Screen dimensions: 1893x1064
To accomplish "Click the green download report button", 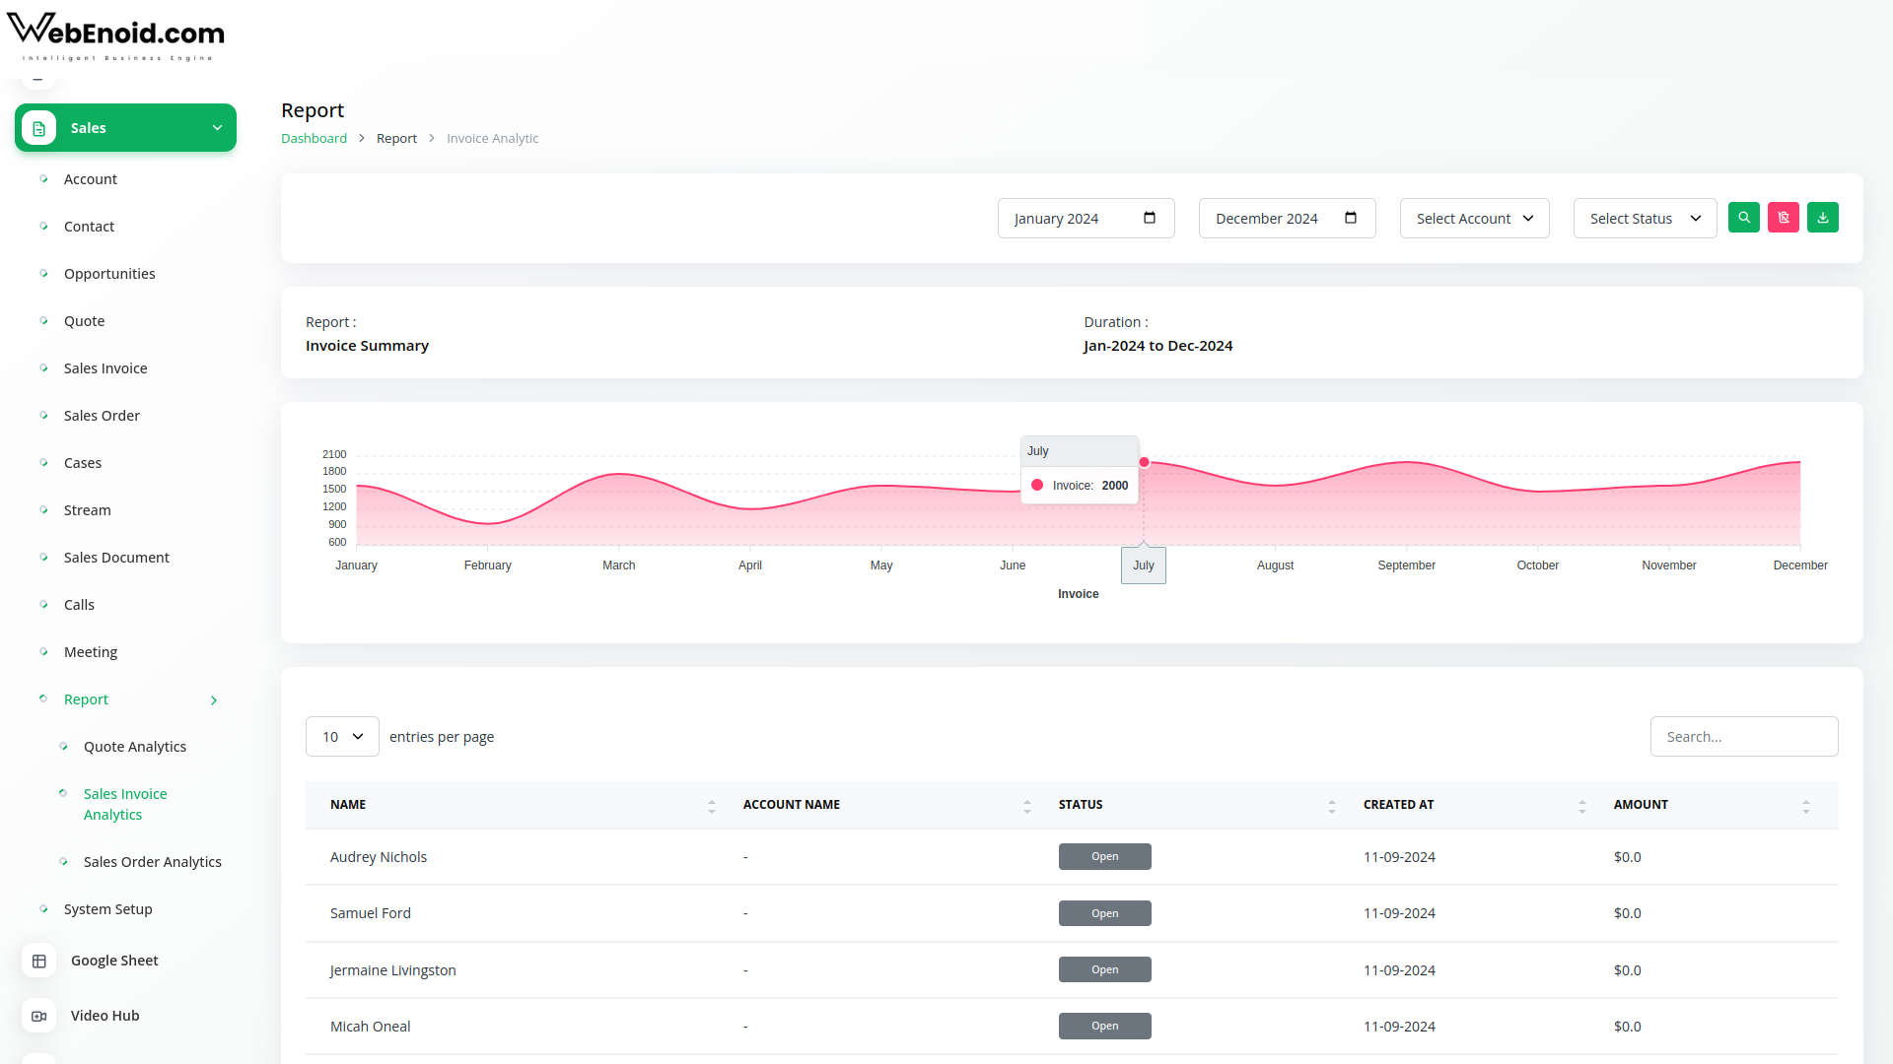I will coord(1823,218).
